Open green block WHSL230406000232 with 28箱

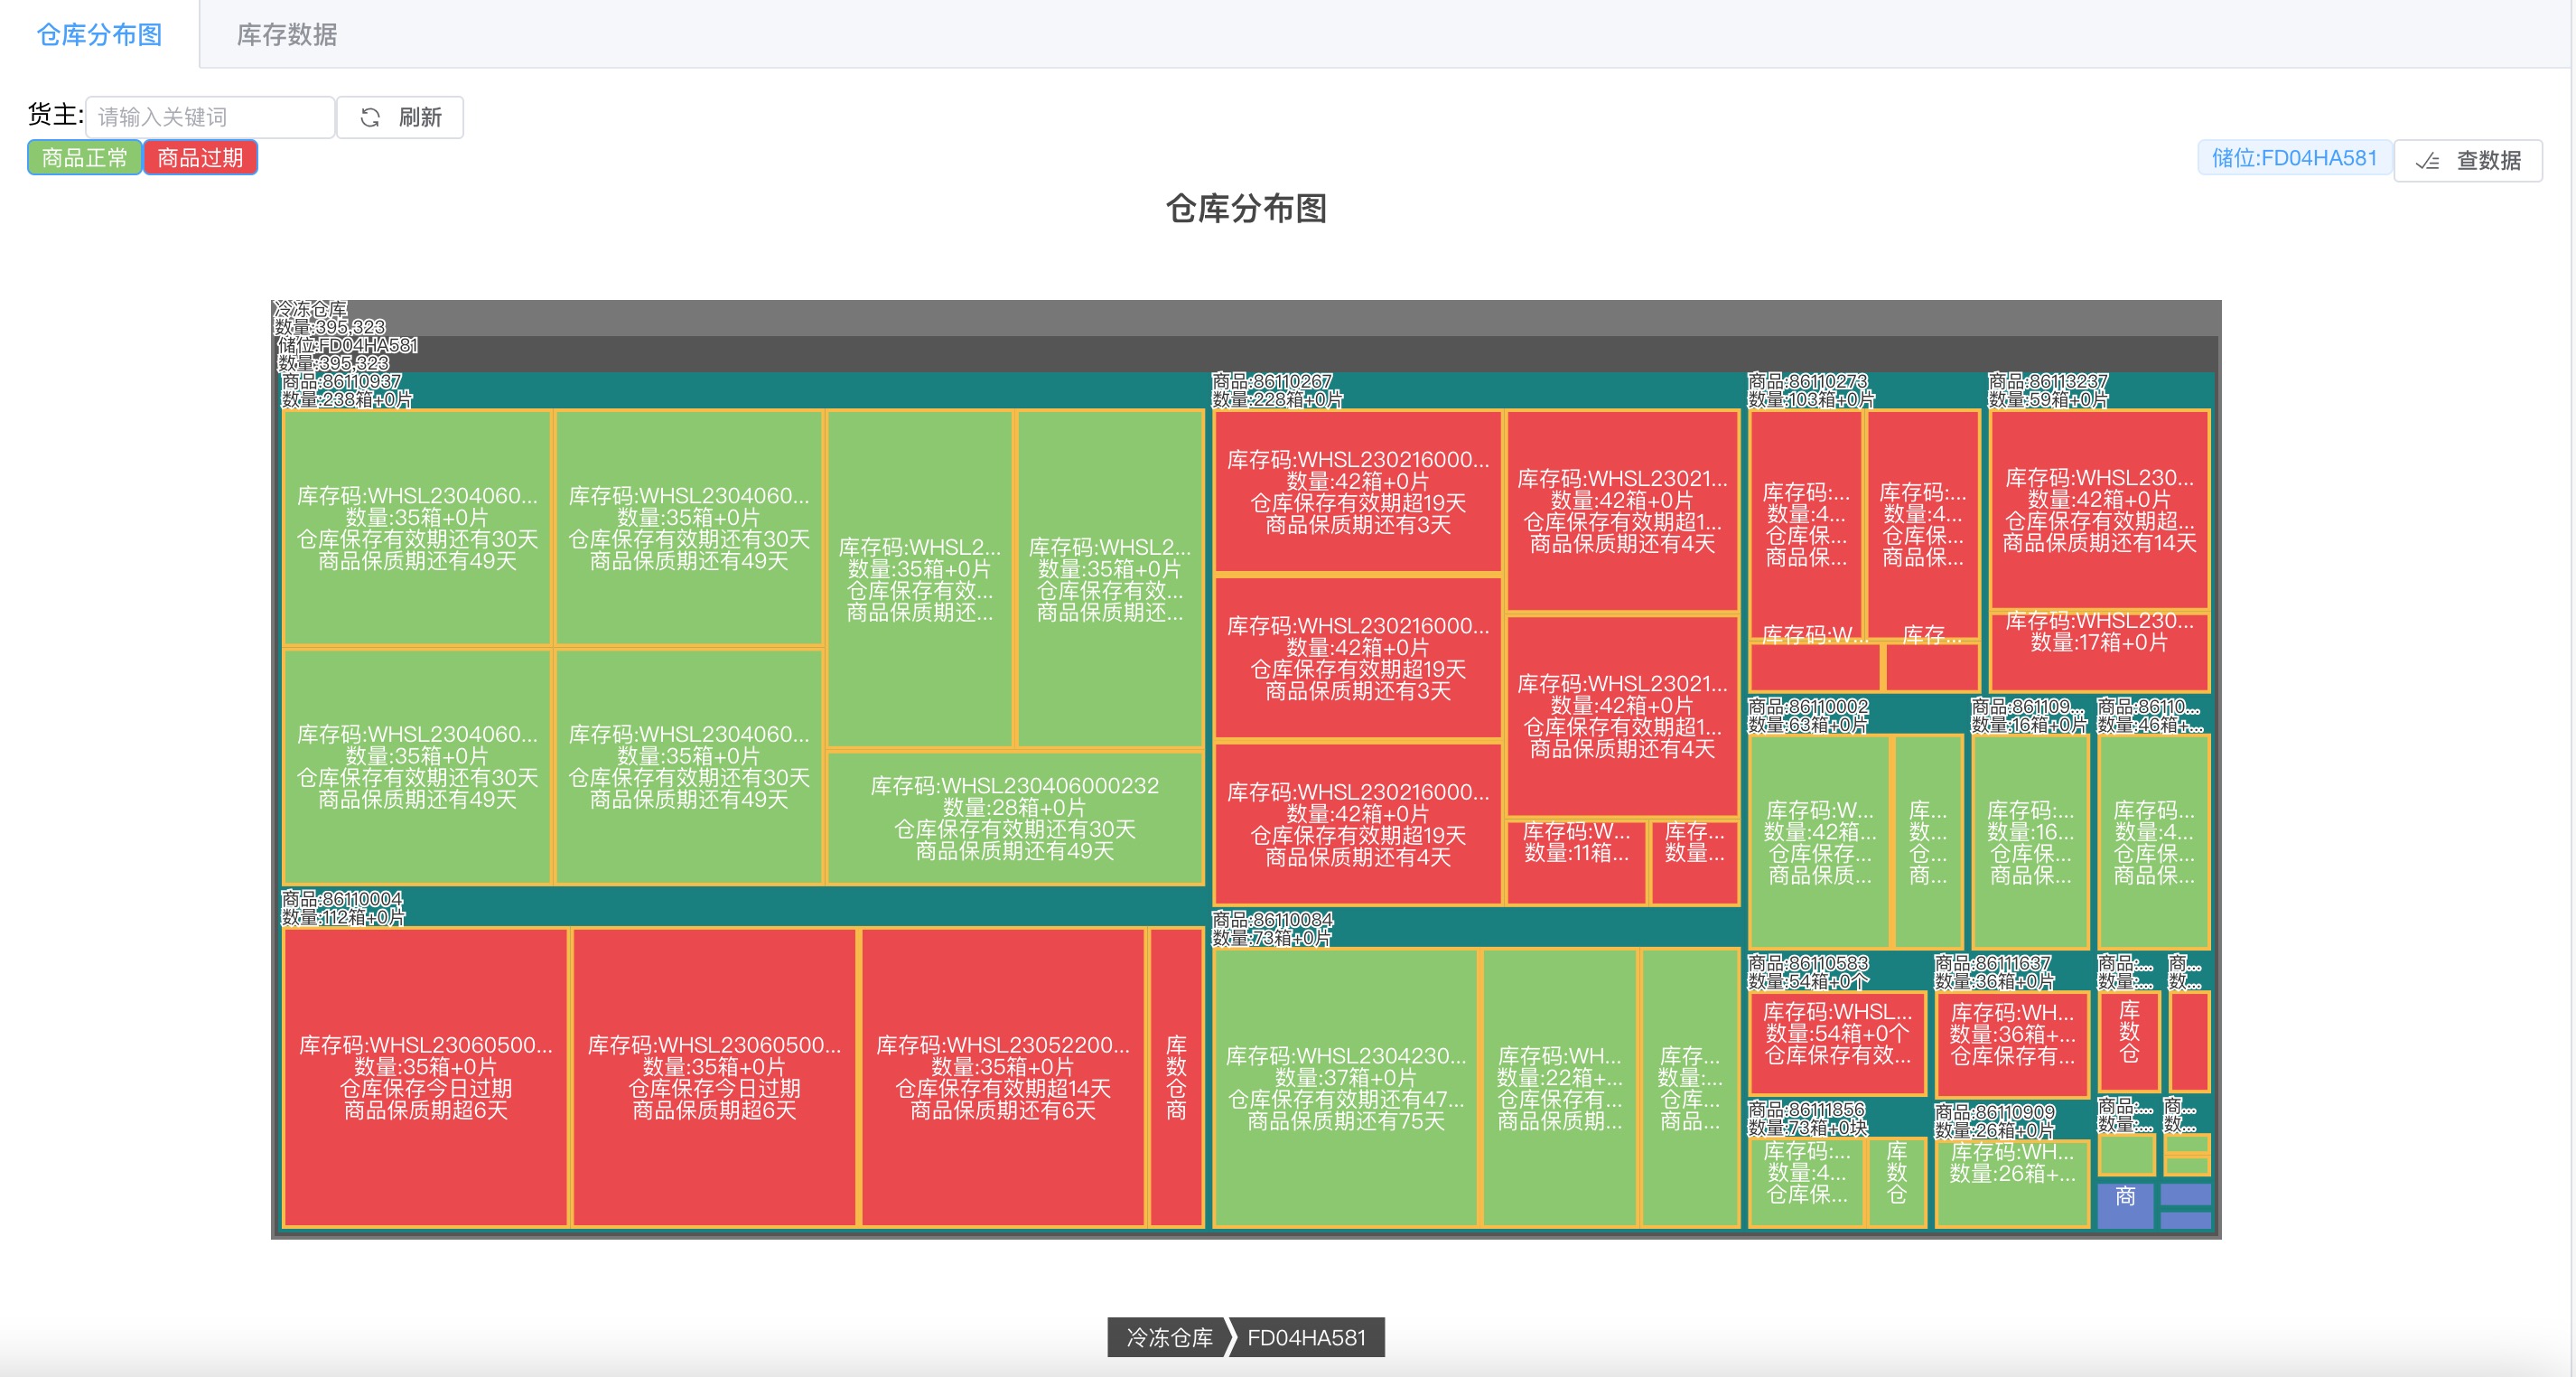click(x=1014, y=818)
